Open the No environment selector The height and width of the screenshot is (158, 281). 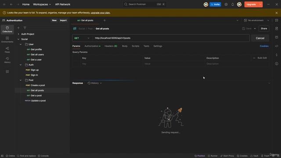tap(256, 21)
